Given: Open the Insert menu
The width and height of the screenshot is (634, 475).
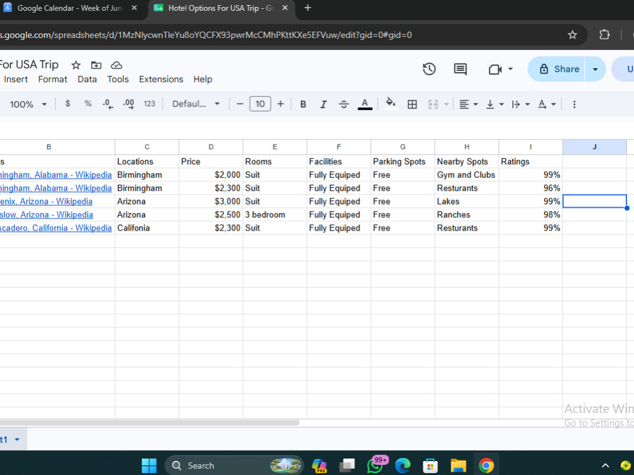Looking at the screenshot, I should point(16,79).
